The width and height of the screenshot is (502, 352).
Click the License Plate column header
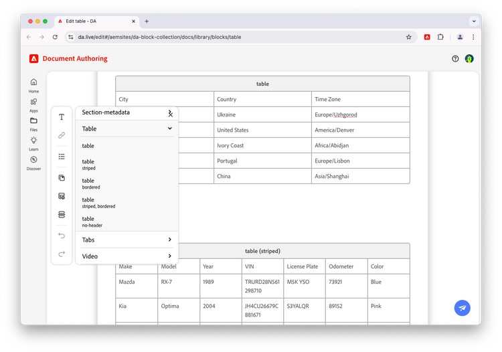pyautogui.click(x=305, y=266)
